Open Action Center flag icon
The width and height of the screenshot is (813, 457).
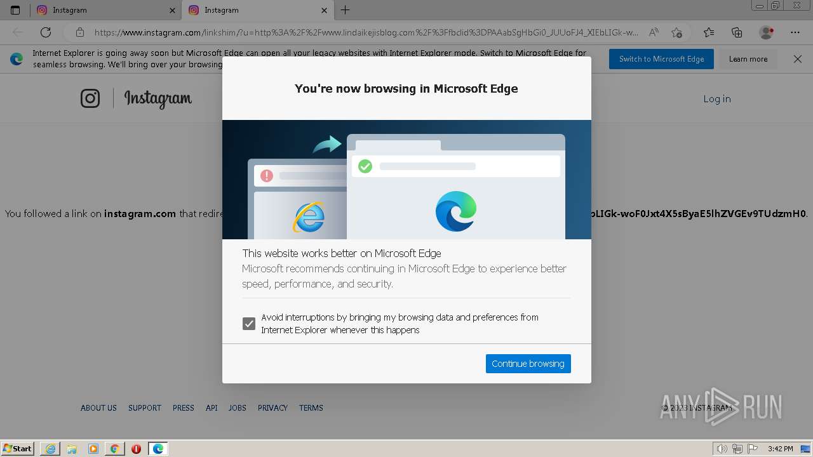[x=753, y=449]
